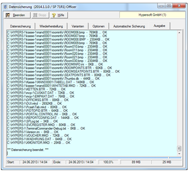The image size is (188, 171).
Task: Click the 100,0% status field
Action: coord(108,162)
